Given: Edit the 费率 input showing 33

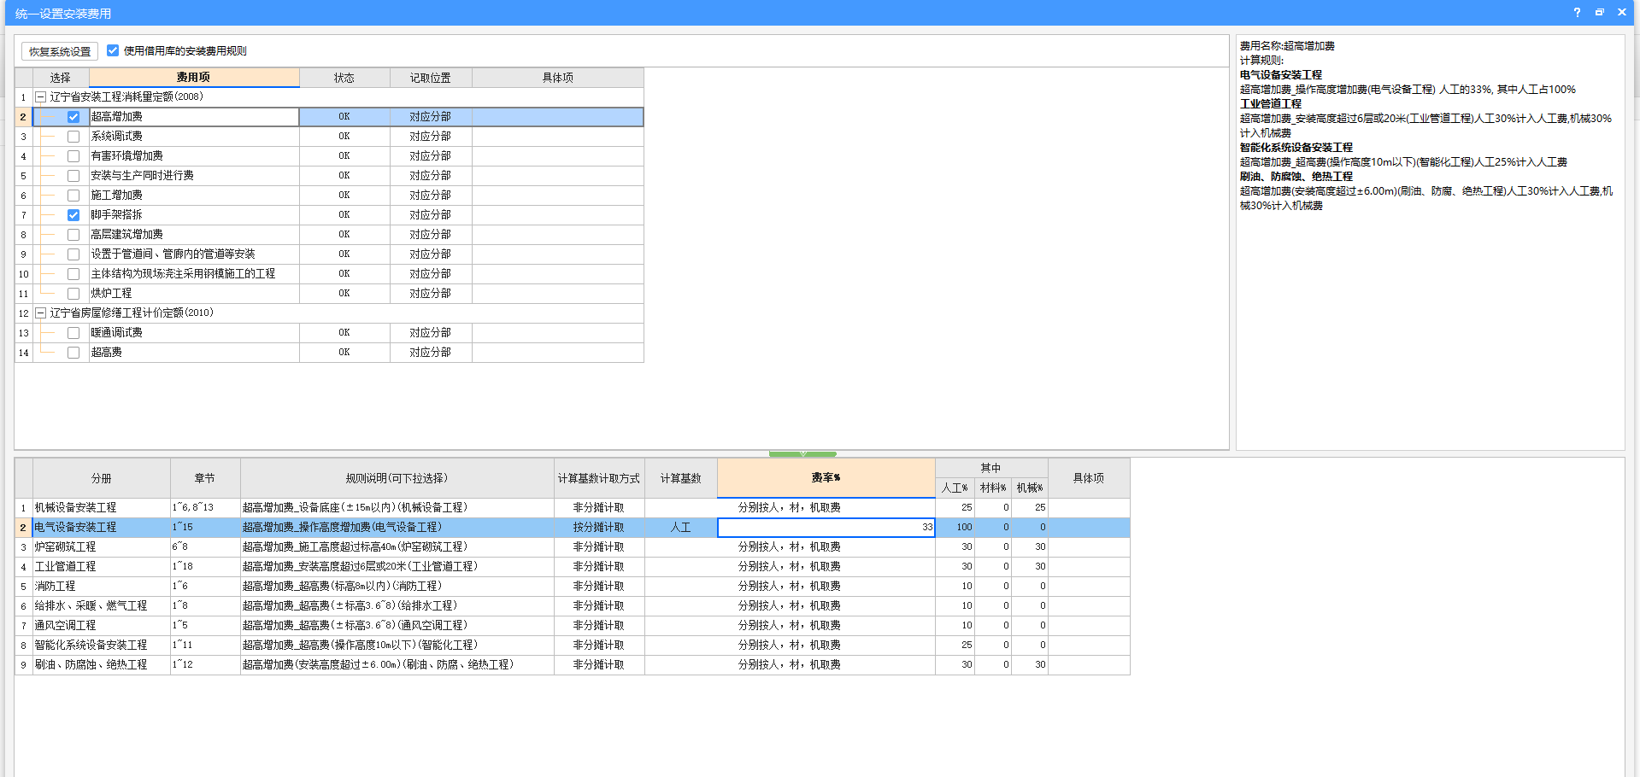Looking at the screenshot, I should click(x=826, y=528).
